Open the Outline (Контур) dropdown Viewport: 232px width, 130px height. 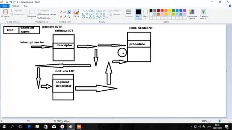coord(115,10)
